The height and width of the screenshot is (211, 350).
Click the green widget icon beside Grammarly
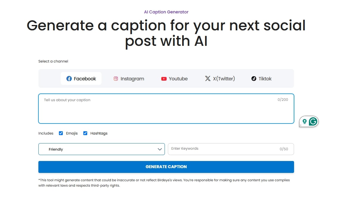tap(304, 121)
